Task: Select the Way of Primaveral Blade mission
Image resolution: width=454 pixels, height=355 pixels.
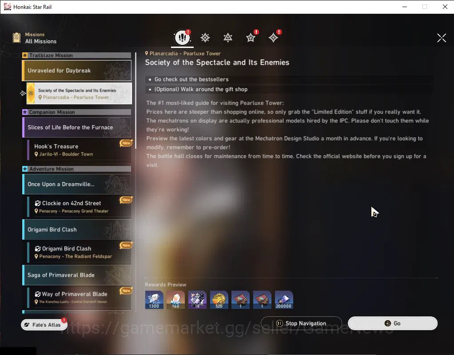Action: pyautogui.click(x=79, y=297)
